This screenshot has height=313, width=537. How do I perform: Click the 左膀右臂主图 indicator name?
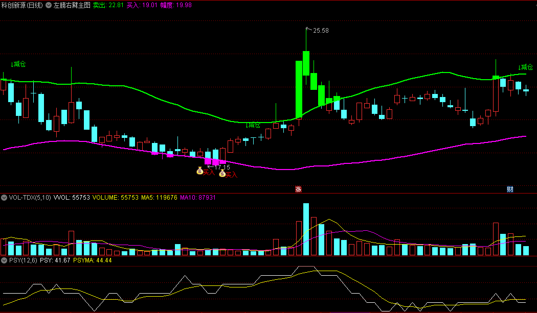(72, 5)
